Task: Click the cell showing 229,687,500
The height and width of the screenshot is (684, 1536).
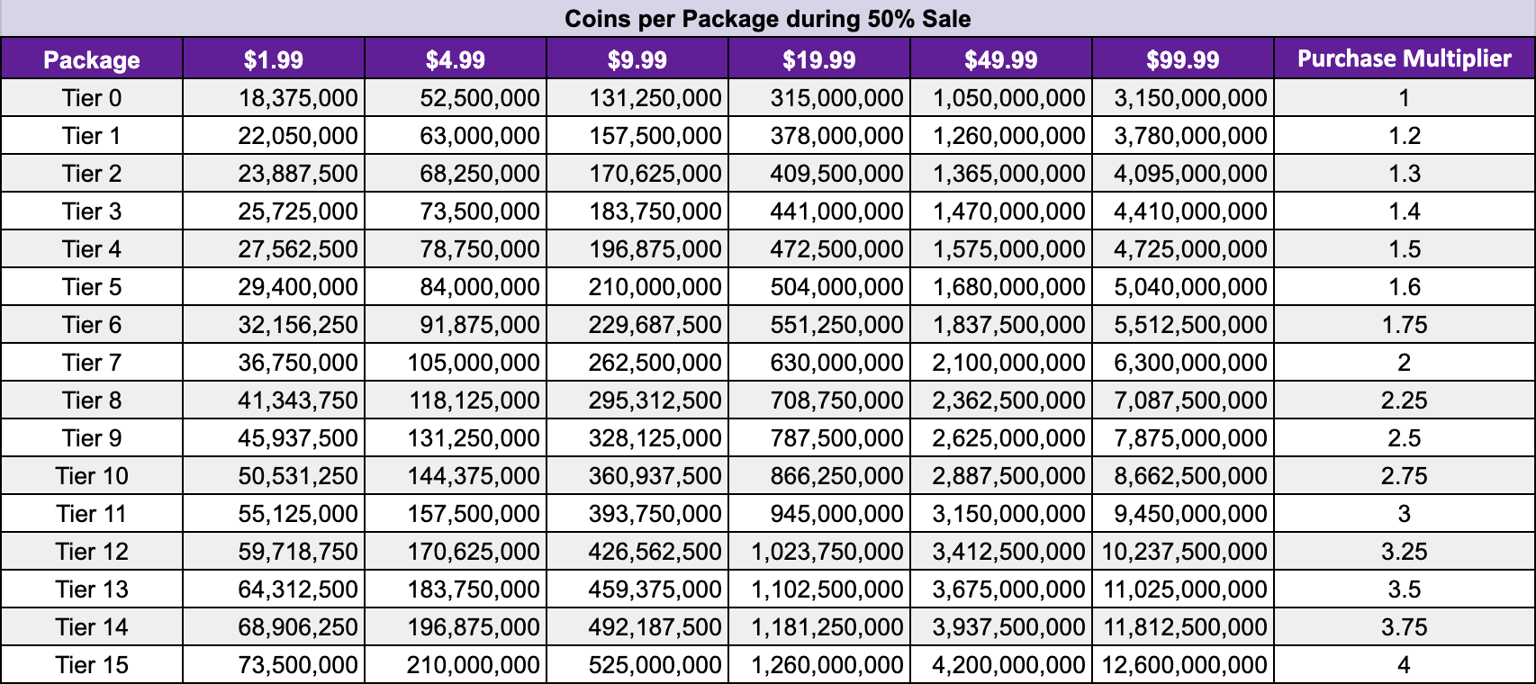Action: (x=655, y=325)
